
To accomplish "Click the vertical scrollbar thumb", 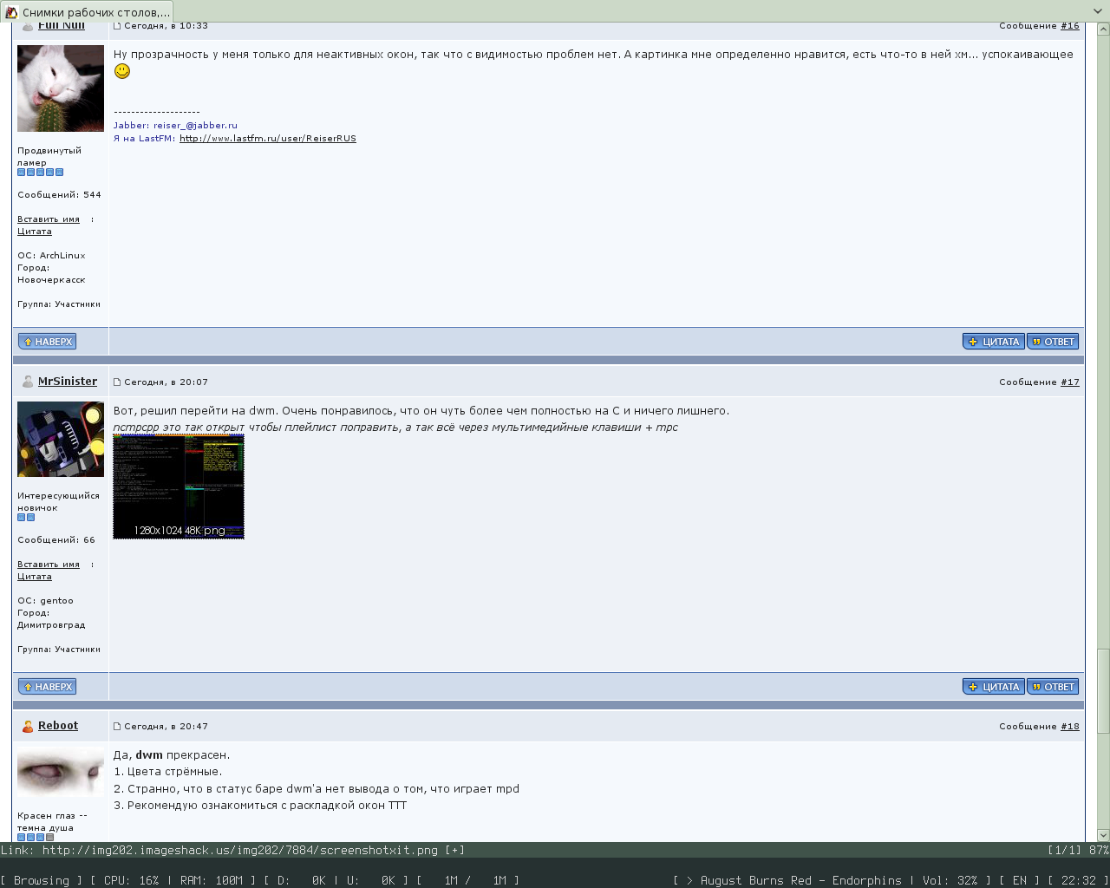I will [1103, 691].
